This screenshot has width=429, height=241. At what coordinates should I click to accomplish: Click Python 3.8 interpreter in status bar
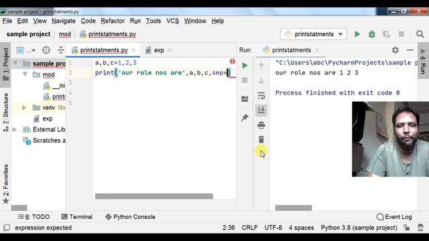point(359,228)
